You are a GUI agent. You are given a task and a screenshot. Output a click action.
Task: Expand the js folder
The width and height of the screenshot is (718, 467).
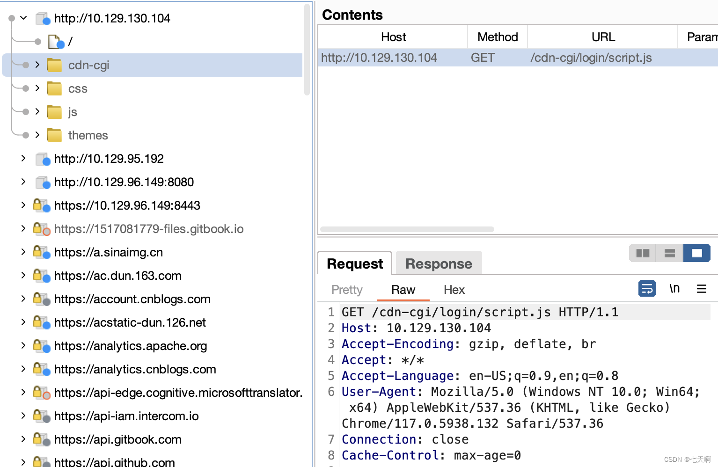[37, 111]
